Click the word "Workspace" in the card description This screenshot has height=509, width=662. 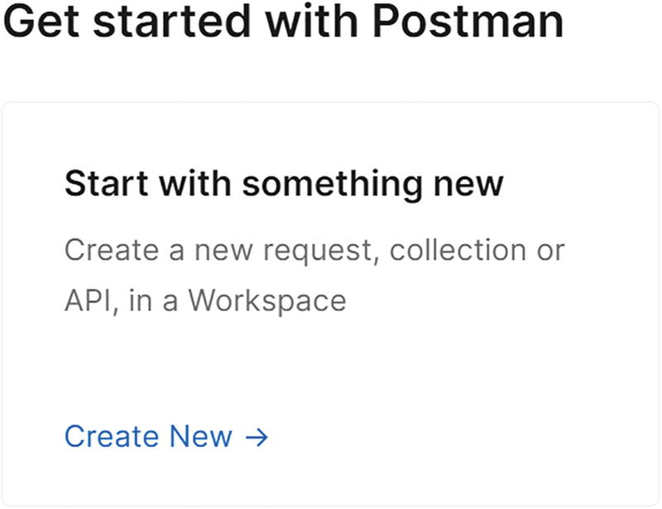266,300
